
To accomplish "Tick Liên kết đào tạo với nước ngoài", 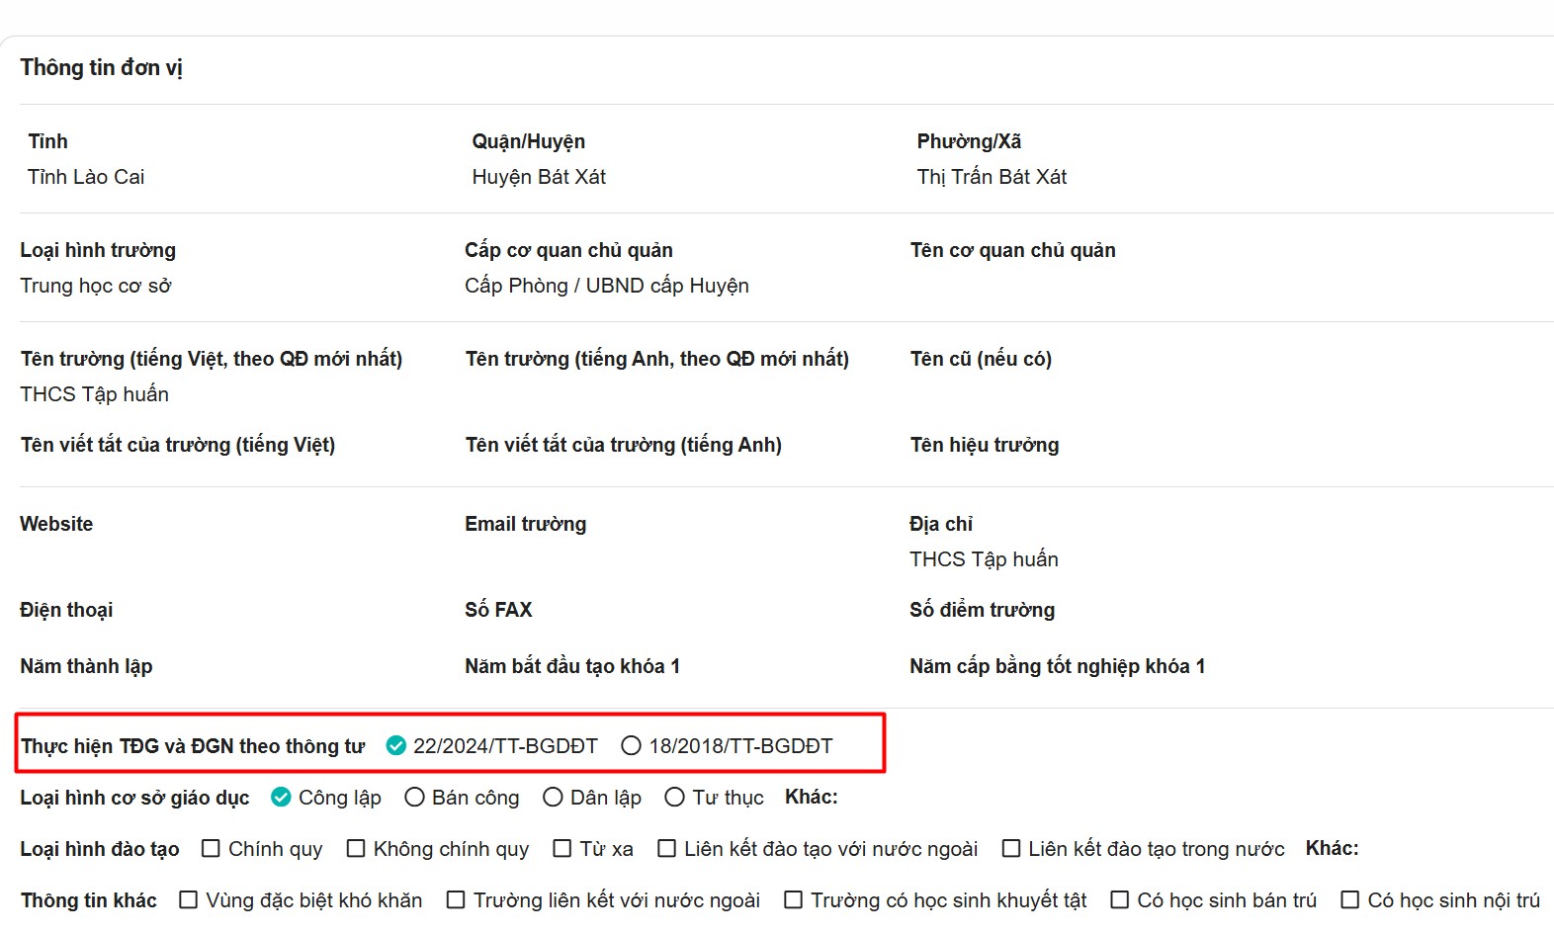I will [666, 849].
